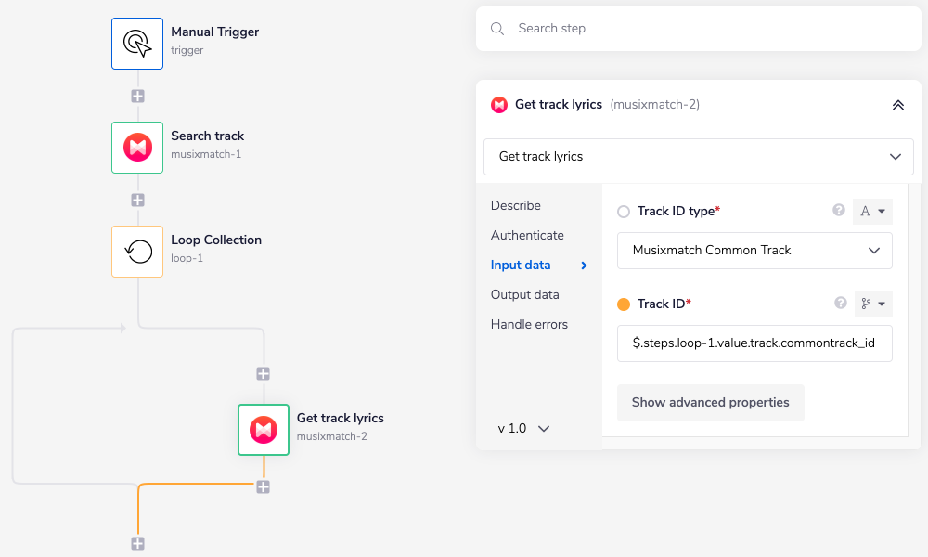Screen dimensions: 928x557
Task: Select the Search track Musixmatch icon
Action: coord(137,147)
